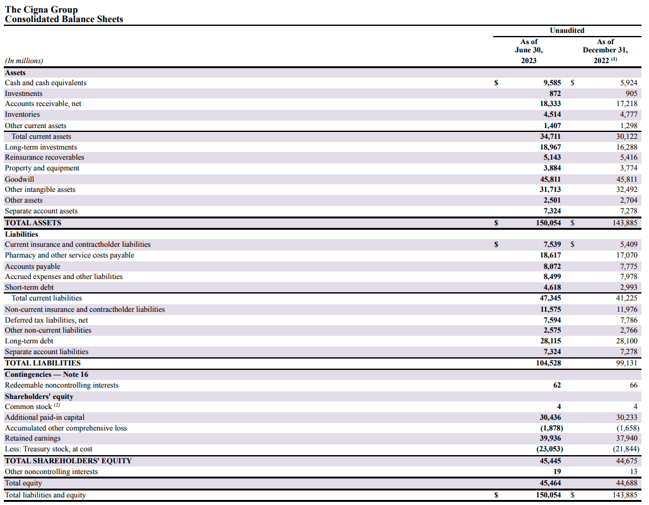Select the inventories value '4,777'
This screenshot has height=505, width=649.
629,114
